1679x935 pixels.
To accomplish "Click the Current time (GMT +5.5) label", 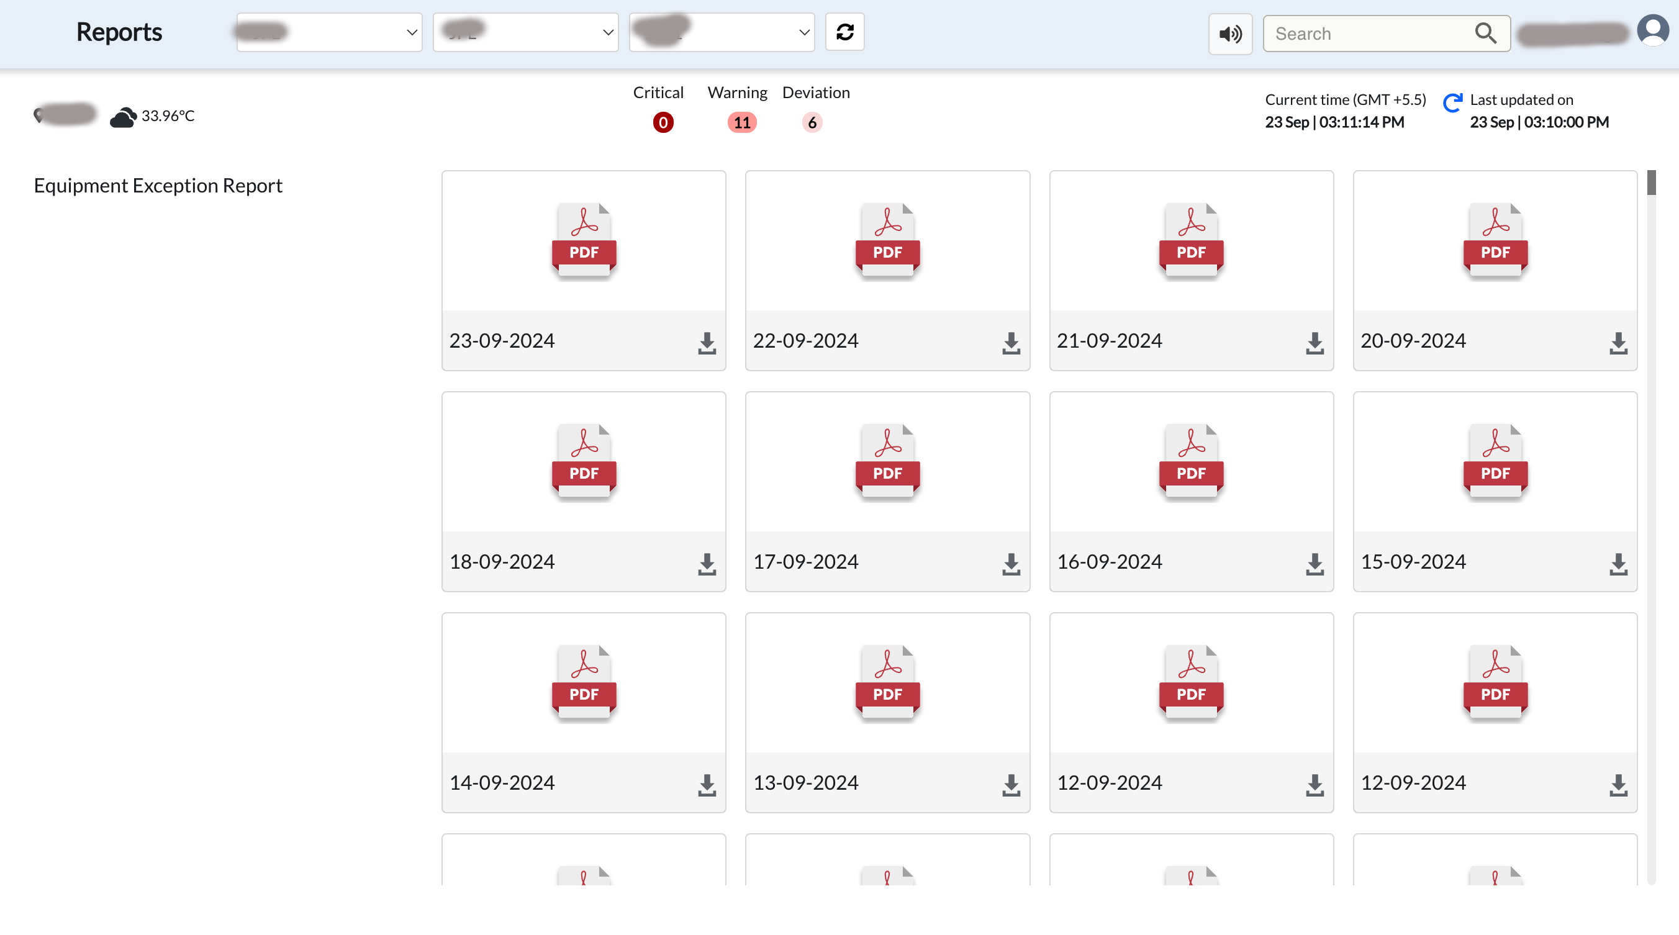I will coord(1346,100).
